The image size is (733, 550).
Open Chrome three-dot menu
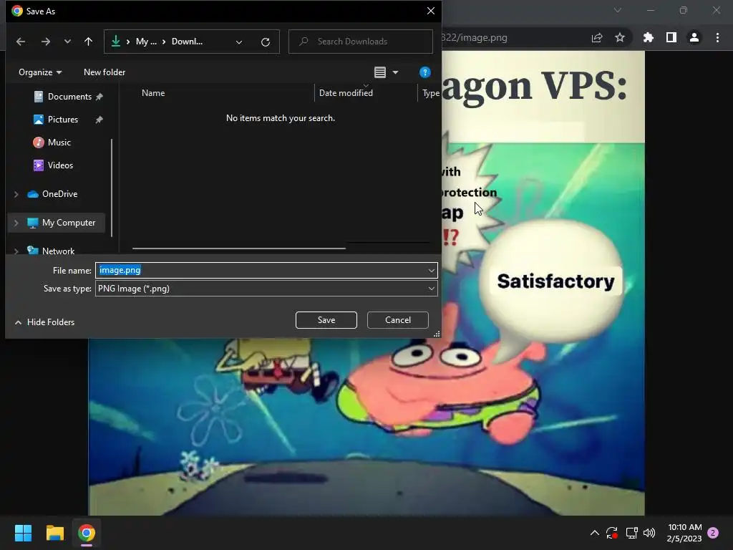tap(717, 38)
